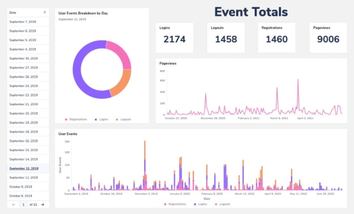
Task: Toggle Registrations legend dot in donut chart
Action: click(66, 119)
